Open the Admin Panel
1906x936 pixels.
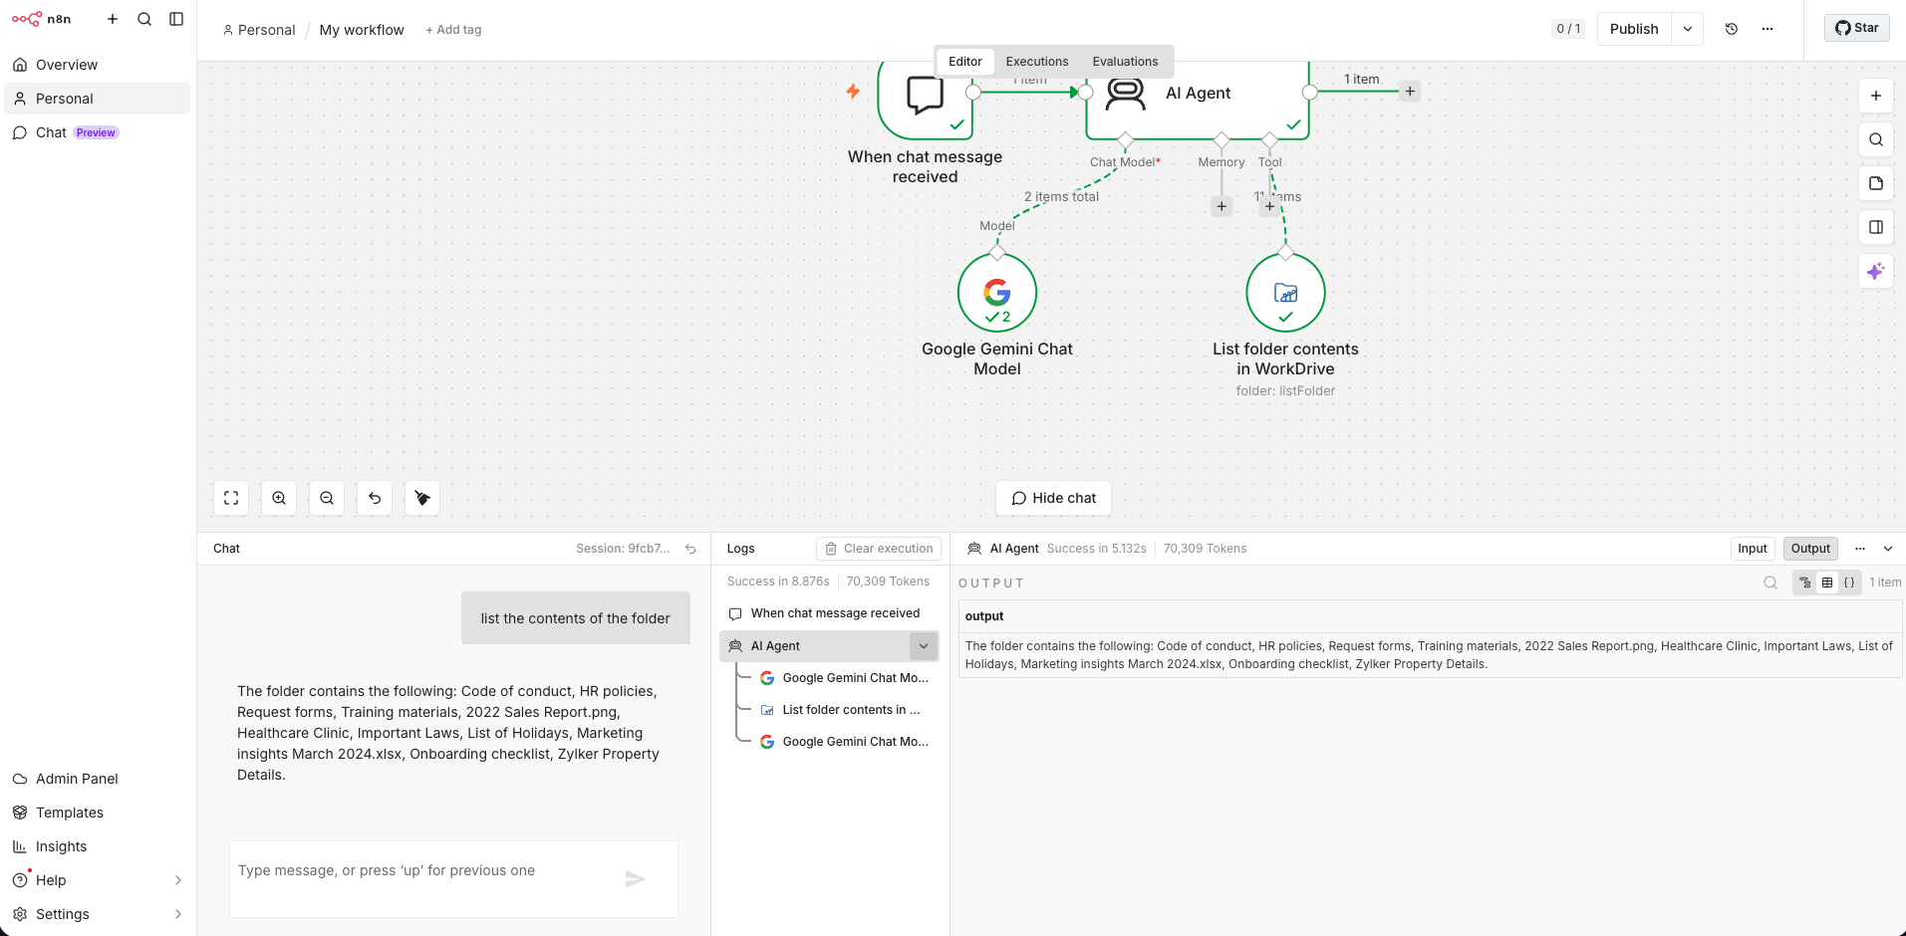(98, 779)
